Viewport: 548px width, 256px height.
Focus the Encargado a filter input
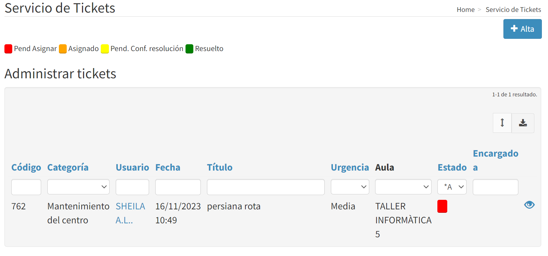495,187
